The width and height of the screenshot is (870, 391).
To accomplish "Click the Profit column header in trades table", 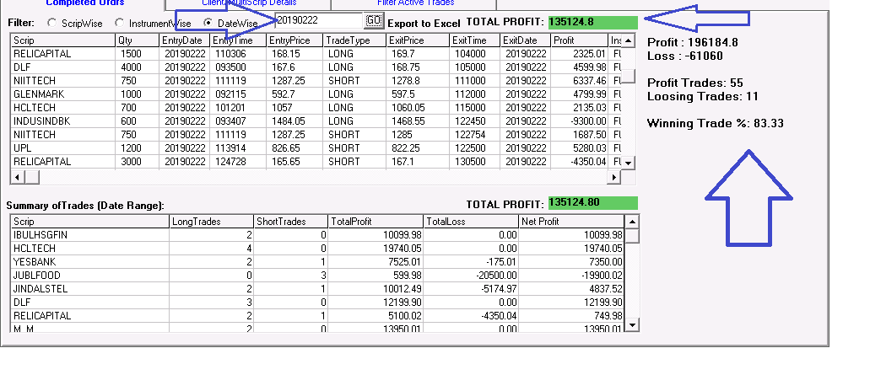I will coord(580,40).
